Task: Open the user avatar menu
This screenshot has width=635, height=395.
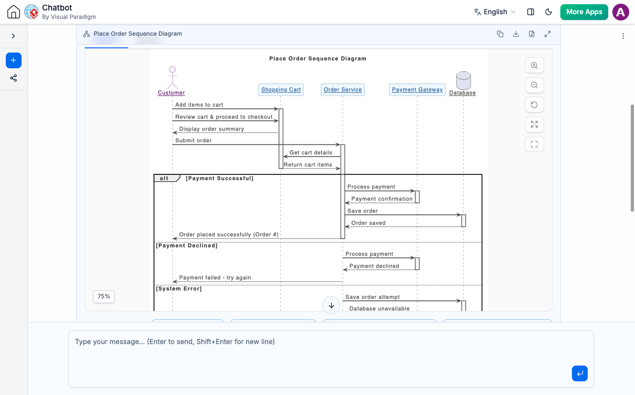Action: click(x=621, y=12)
